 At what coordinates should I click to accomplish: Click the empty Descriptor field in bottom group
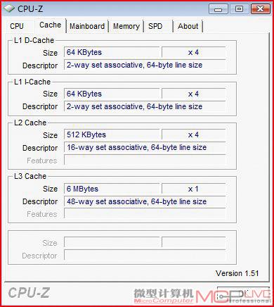coord(145,256)
